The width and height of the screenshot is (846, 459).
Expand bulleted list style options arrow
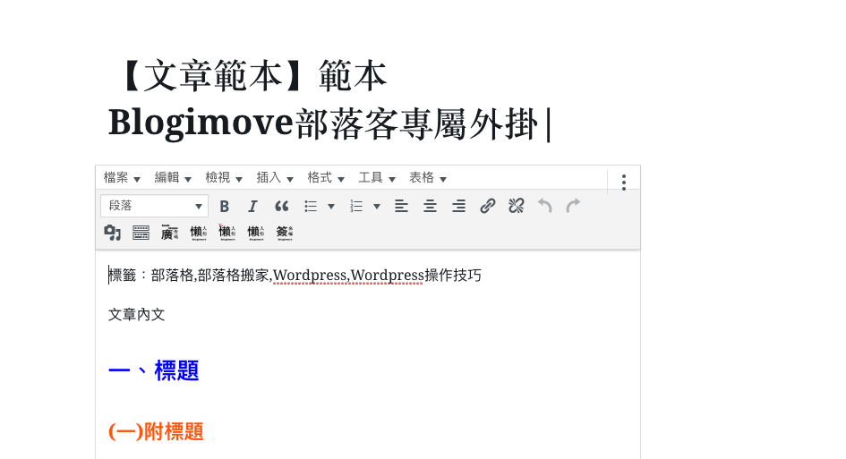click(331, 206)
